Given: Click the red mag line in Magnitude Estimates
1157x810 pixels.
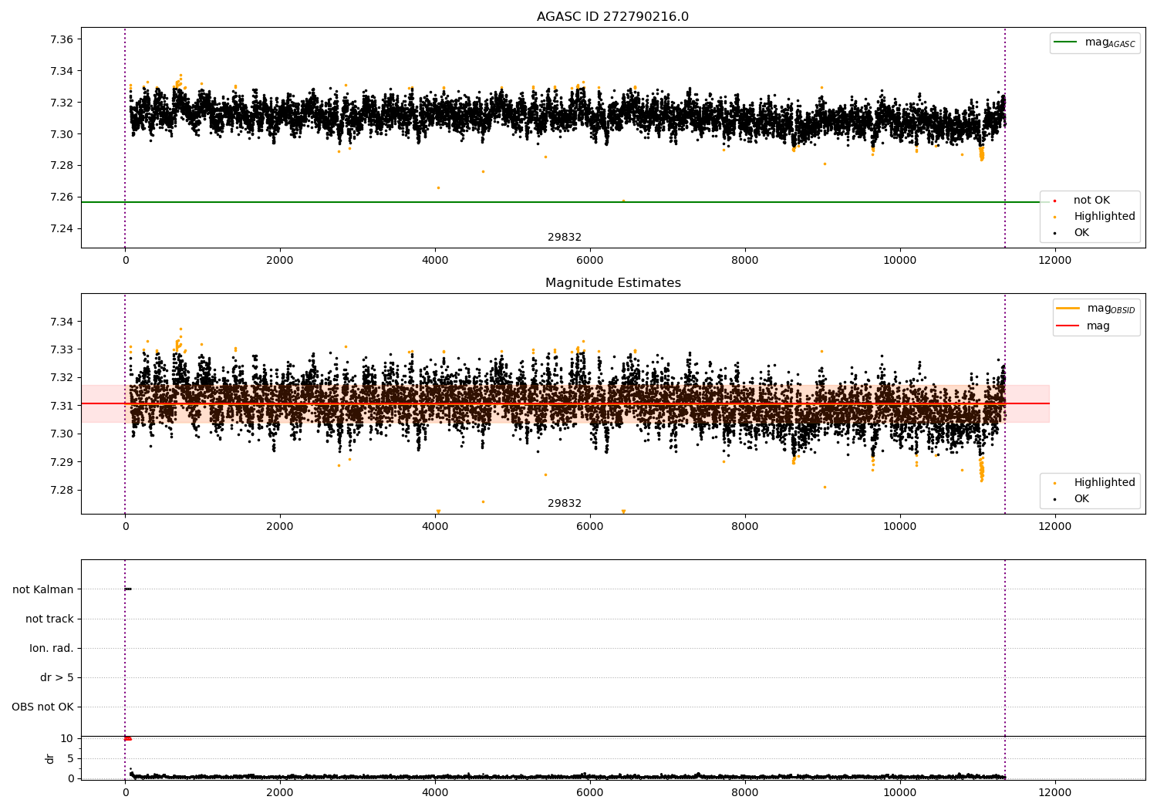Looking at the screenshot, I should pyautogui.click(x=565, y=403).
